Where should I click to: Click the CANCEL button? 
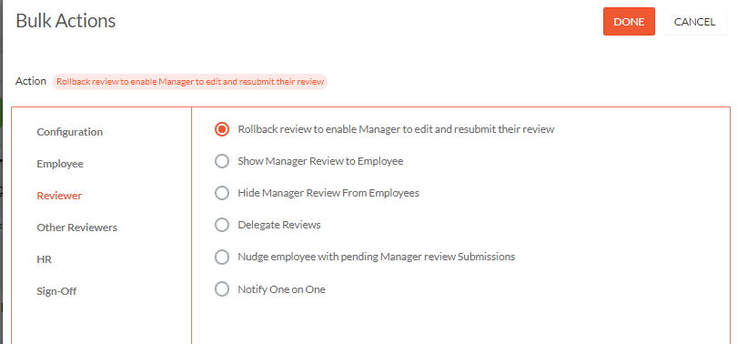tap(694, 22)
